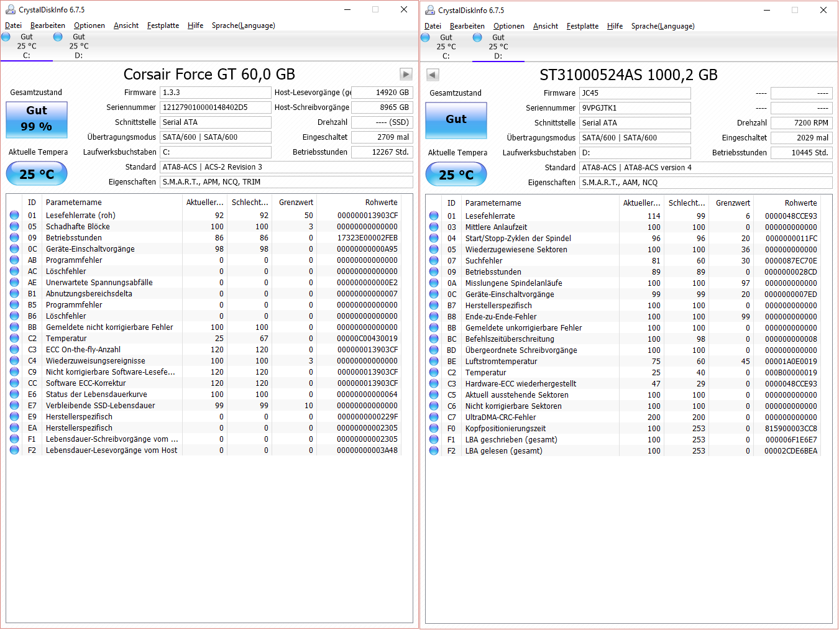Click the Gut 99 % health status button
The height and width of the screenshot is (630, 839).
coord(37,119)
